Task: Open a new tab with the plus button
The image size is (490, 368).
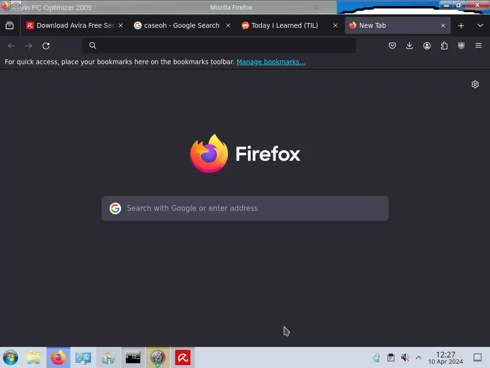Action: pos(461,26)
